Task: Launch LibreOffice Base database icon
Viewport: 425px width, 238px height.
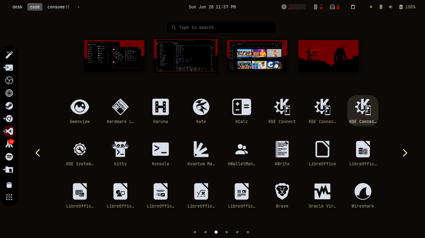Action: (x=363, y=153)
